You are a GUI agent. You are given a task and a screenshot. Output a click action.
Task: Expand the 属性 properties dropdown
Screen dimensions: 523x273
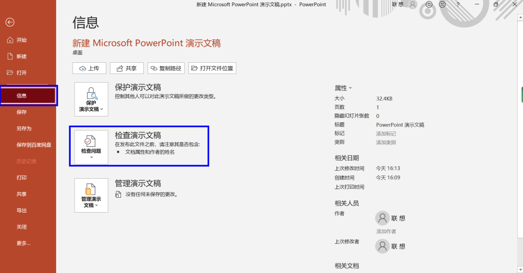click(x=343, y=88)
